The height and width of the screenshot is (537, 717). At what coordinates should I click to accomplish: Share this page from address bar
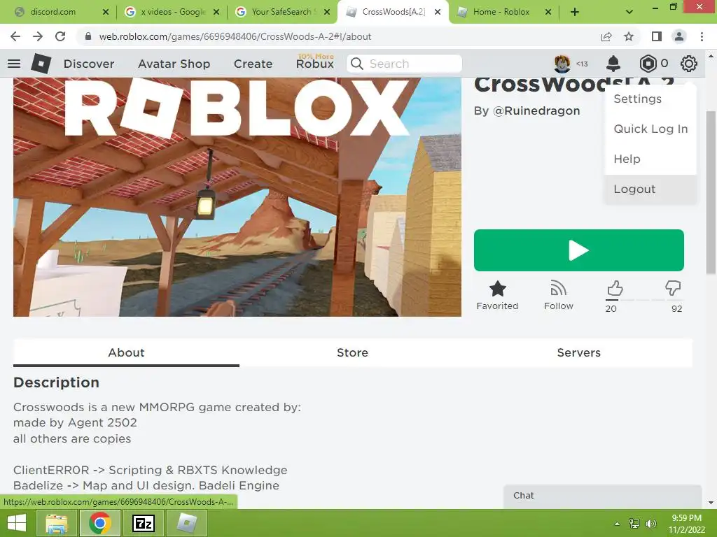pyautogui.click(x=606, y=36)
